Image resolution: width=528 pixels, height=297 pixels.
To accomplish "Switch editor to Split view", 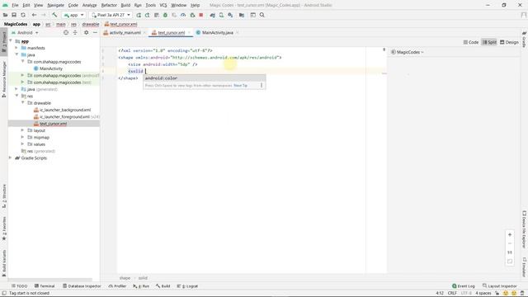I will point(489,42).
